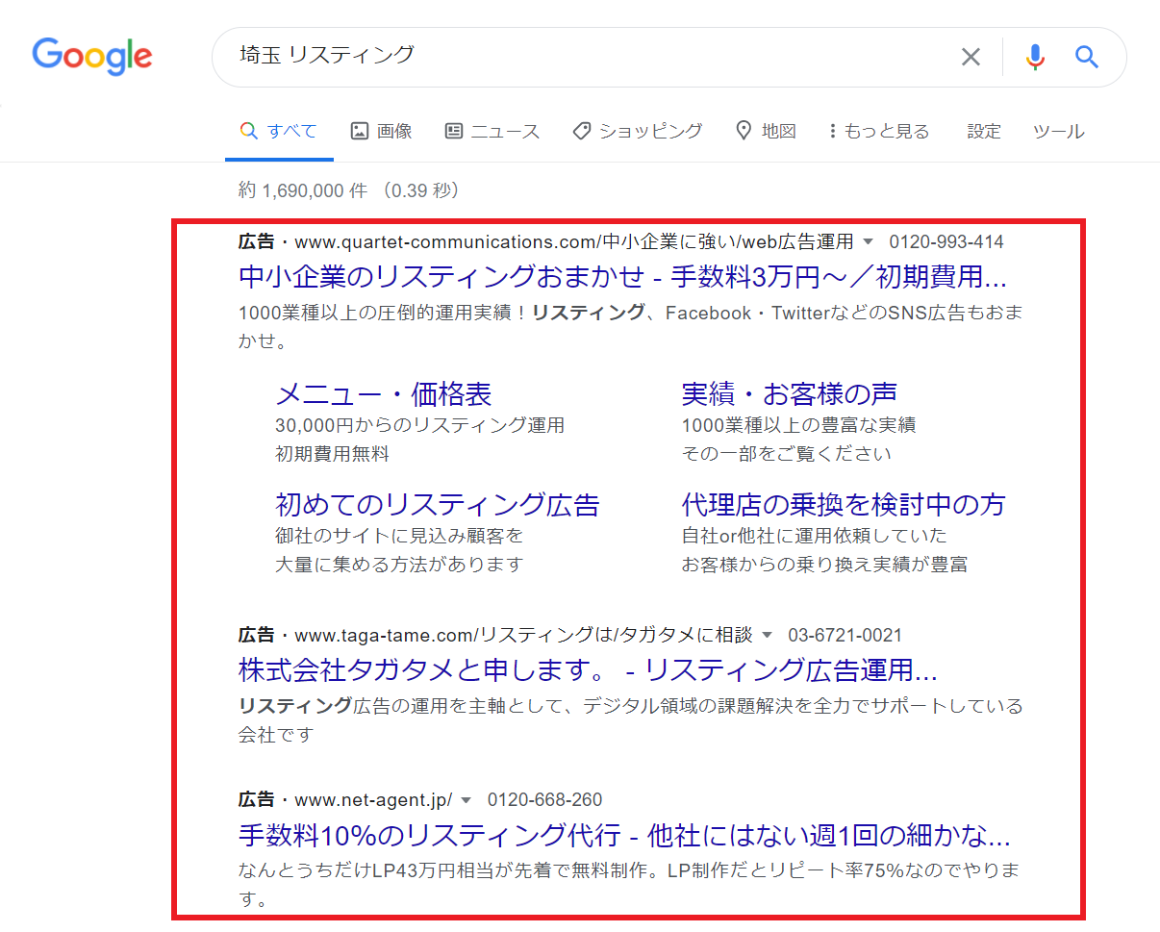Viewport: 1160px width, 932px height.
Task: Open the 実績・お客様の声 sitelink
Action: click(790, 393)
